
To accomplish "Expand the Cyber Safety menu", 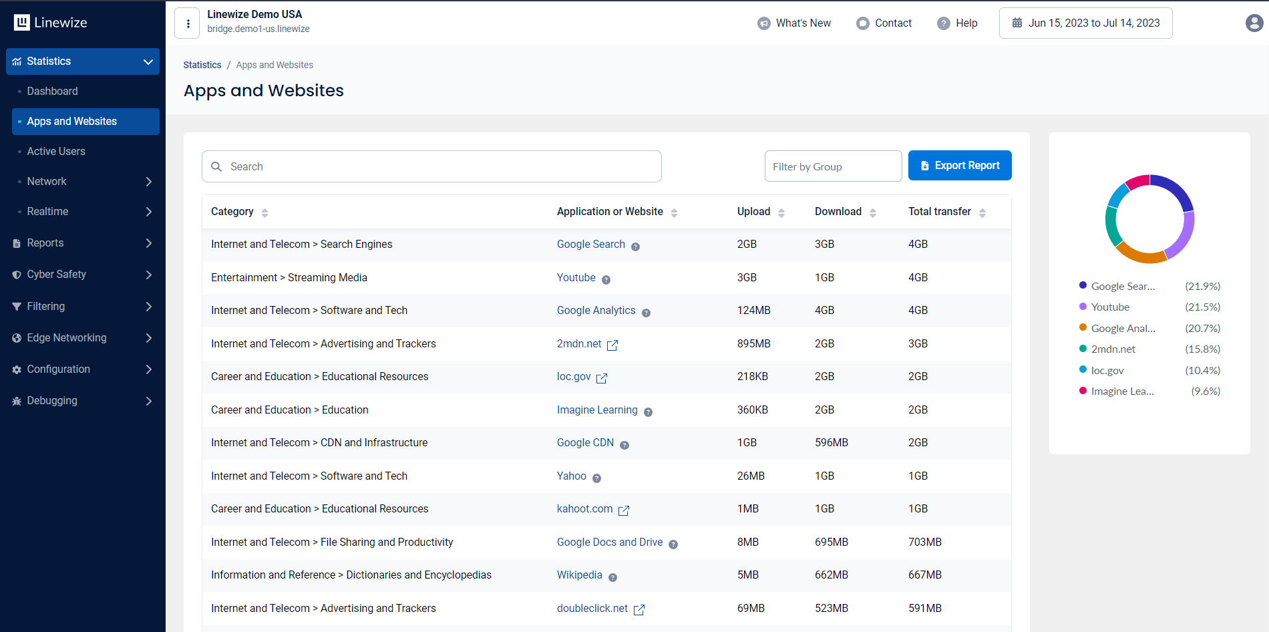I will tap(83, 275).
